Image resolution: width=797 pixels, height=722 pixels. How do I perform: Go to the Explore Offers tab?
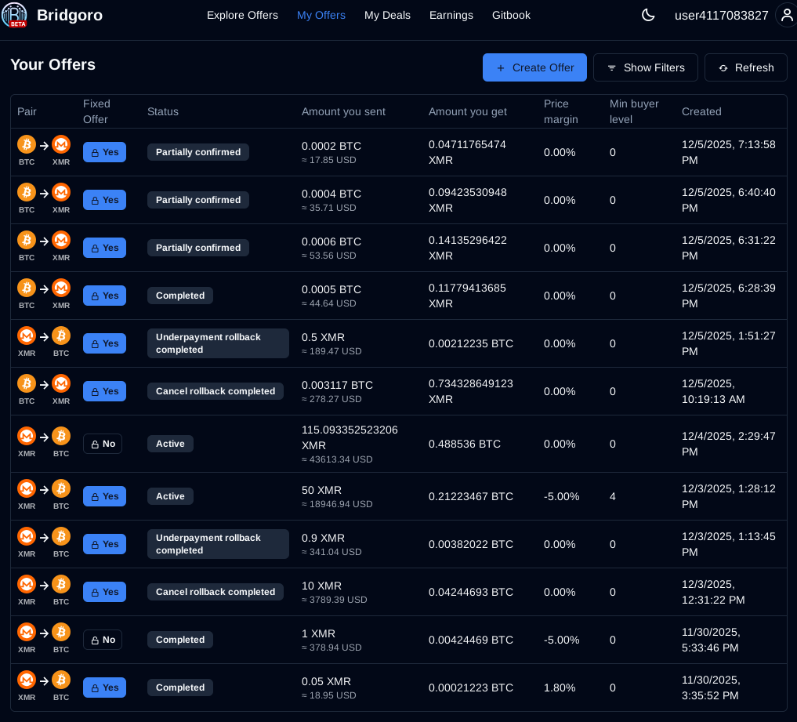tap(242, 15)
